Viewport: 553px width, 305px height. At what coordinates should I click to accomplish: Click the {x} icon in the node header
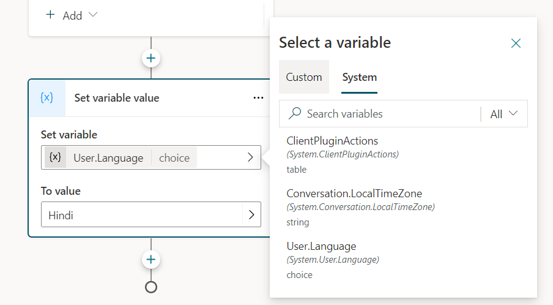(46, 98)
